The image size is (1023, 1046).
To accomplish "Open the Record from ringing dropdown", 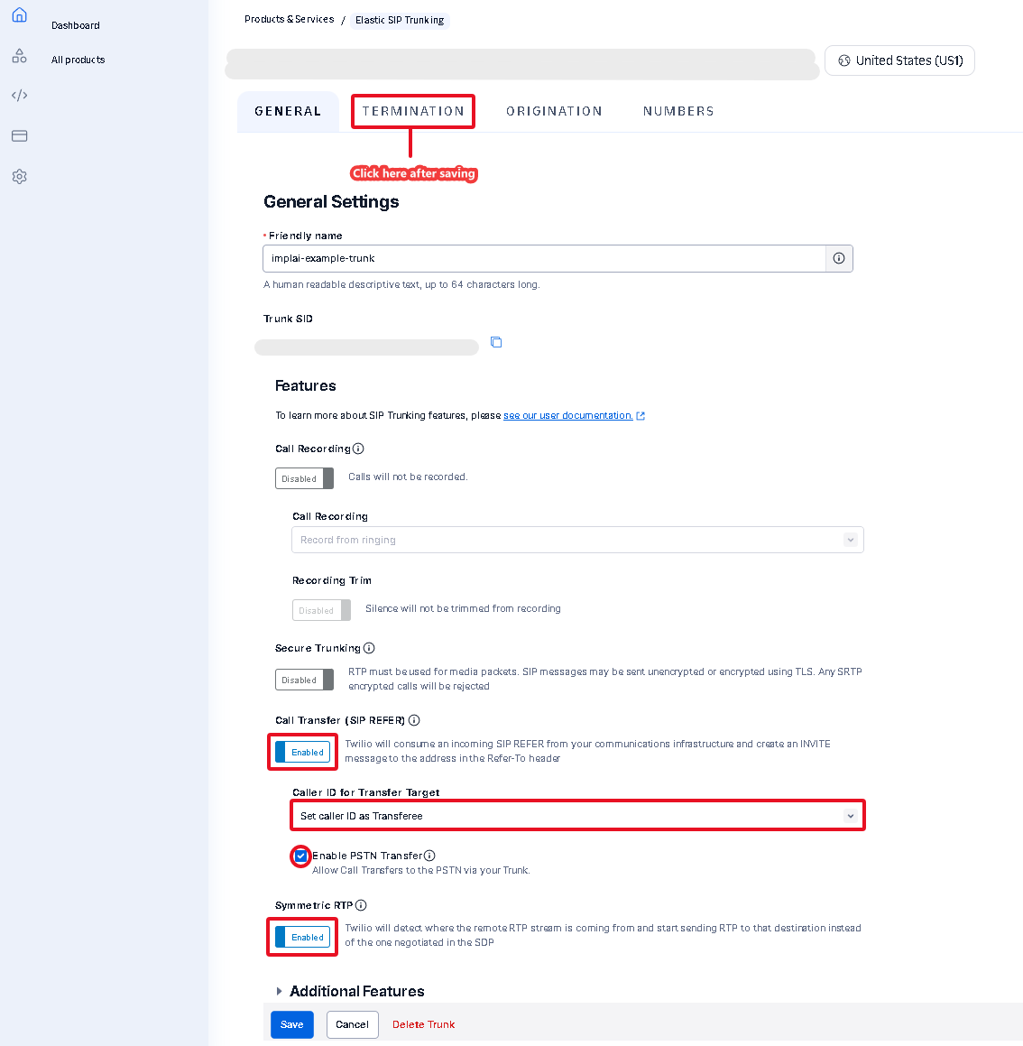I will pos(577,540).
